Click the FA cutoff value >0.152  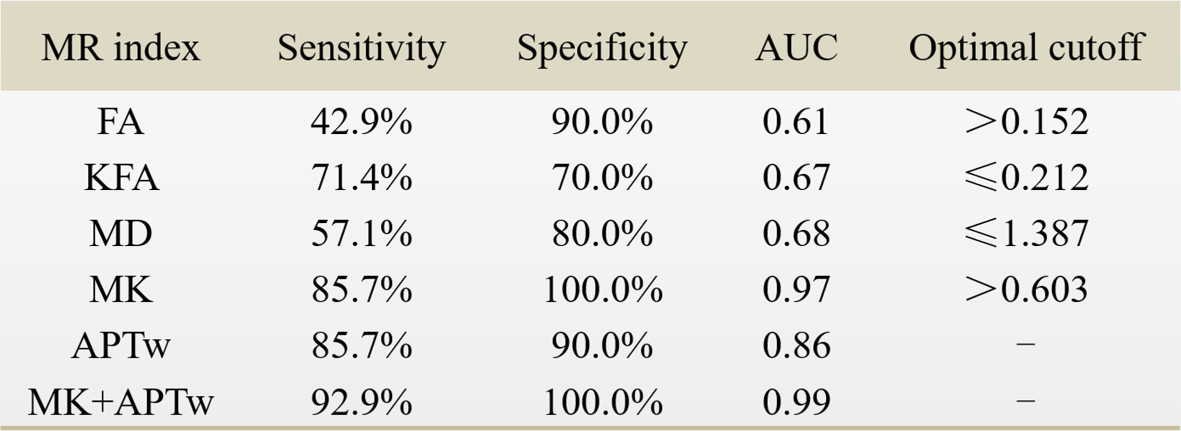1026,122
